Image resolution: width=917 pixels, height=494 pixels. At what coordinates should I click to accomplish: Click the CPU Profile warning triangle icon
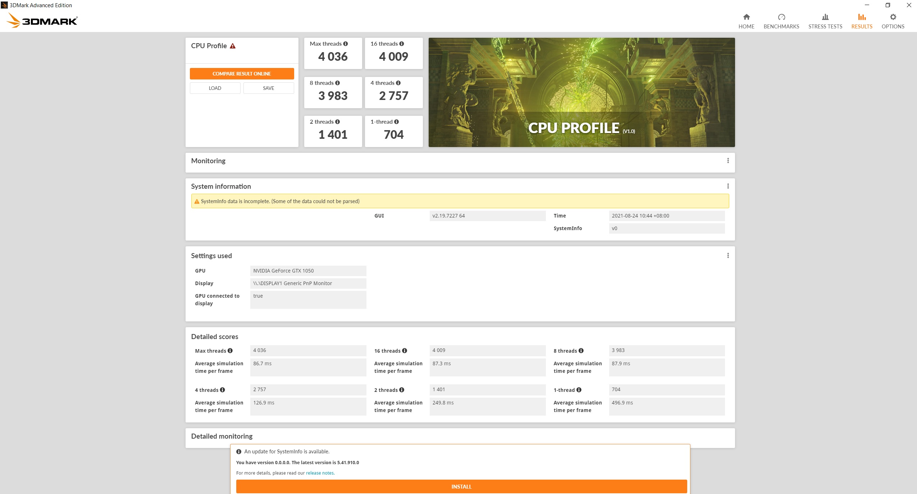(x=233, y=46)
